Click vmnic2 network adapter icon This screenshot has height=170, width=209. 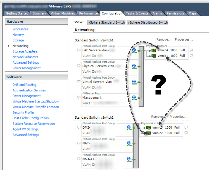click(149, 133)
